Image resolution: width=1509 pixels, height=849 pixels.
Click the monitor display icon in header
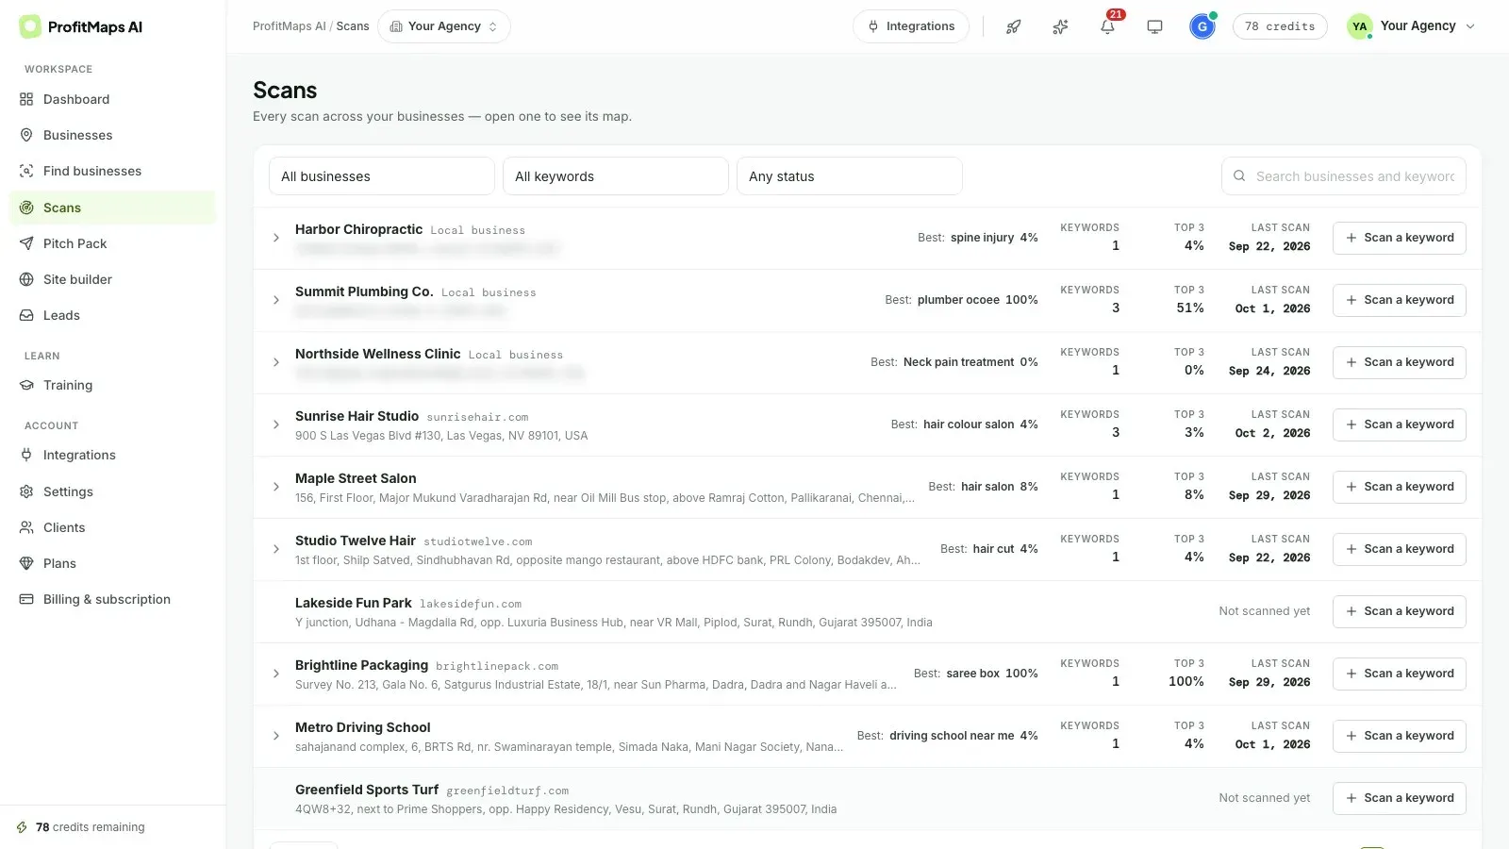(1154, 26)
